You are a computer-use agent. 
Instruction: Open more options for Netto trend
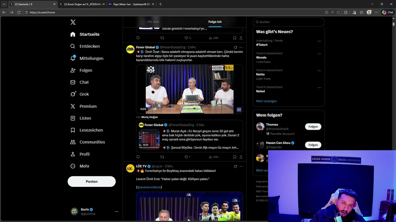pos(319,71)
